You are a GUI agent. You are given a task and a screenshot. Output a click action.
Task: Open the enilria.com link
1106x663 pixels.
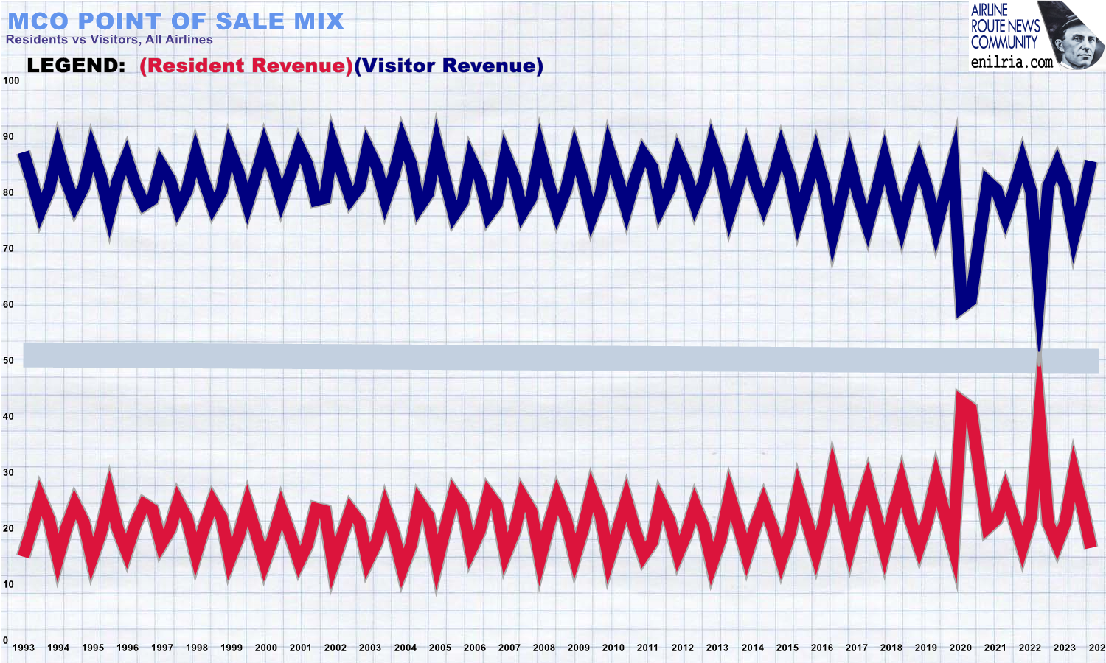coord(1012,62)
